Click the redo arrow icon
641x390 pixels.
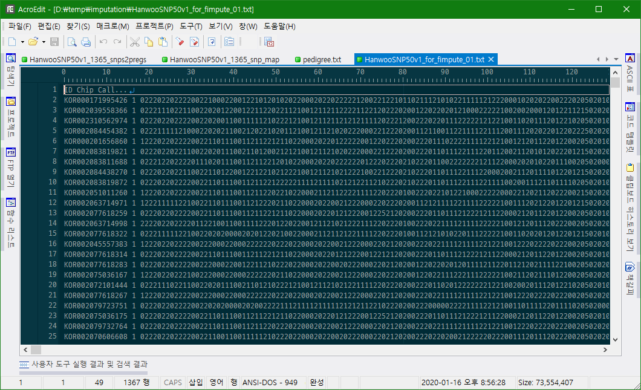(x=117, y=42)
